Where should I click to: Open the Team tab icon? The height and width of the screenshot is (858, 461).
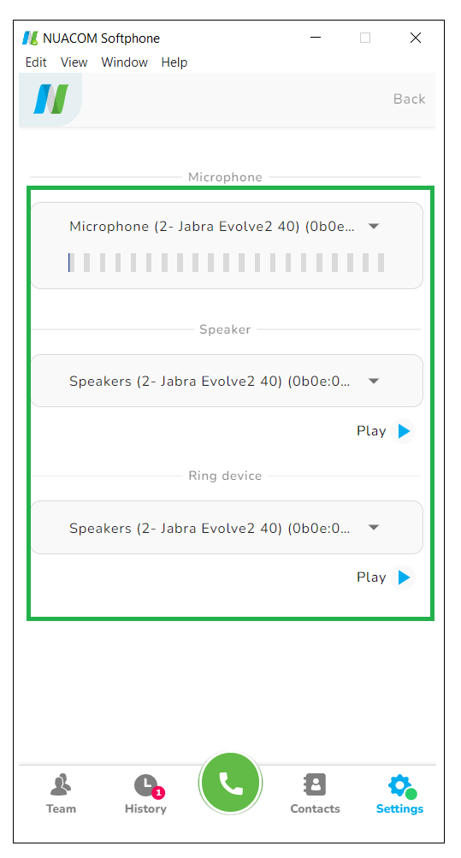(x=61, y=784)
